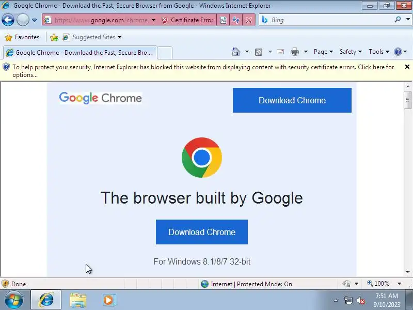Go to the Home page icon
The image size is (413, 310).
[x=236, y=52]
